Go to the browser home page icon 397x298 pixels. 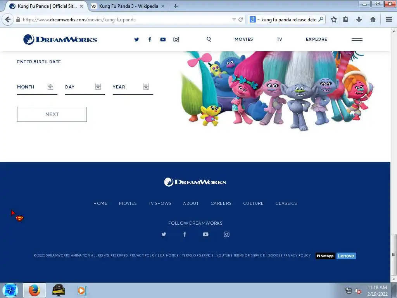click(373, 19)
